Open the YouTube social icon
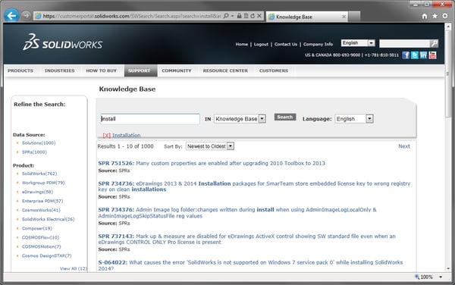The height and width of the screenshot is (285, 455). pos(432,55)
